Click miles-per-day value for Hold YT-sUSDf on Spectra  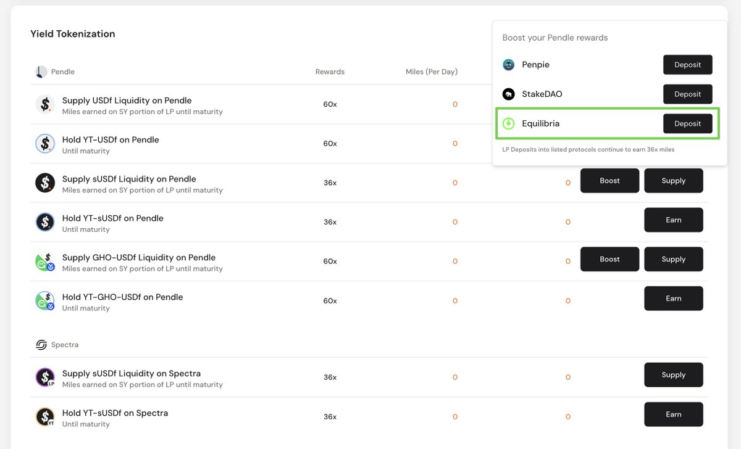455,417
